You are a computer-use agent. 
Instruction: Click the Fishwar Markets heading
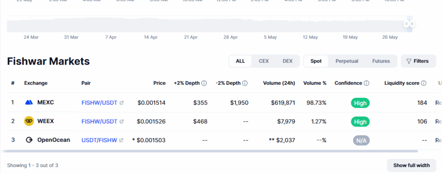(48, 61)
